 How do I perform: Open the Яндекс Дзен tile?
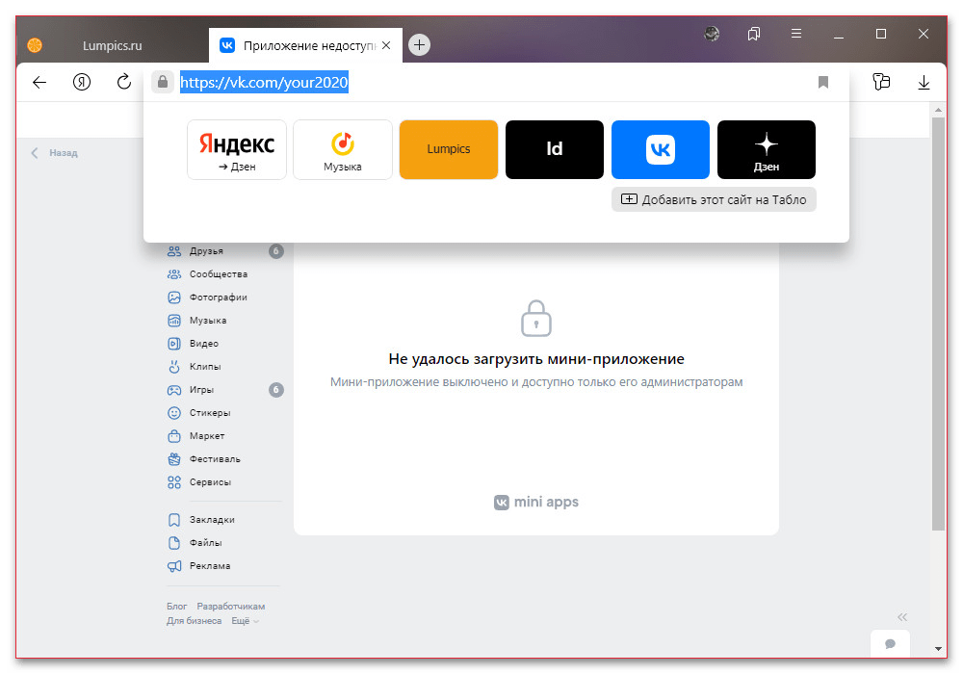pos(236,149)
